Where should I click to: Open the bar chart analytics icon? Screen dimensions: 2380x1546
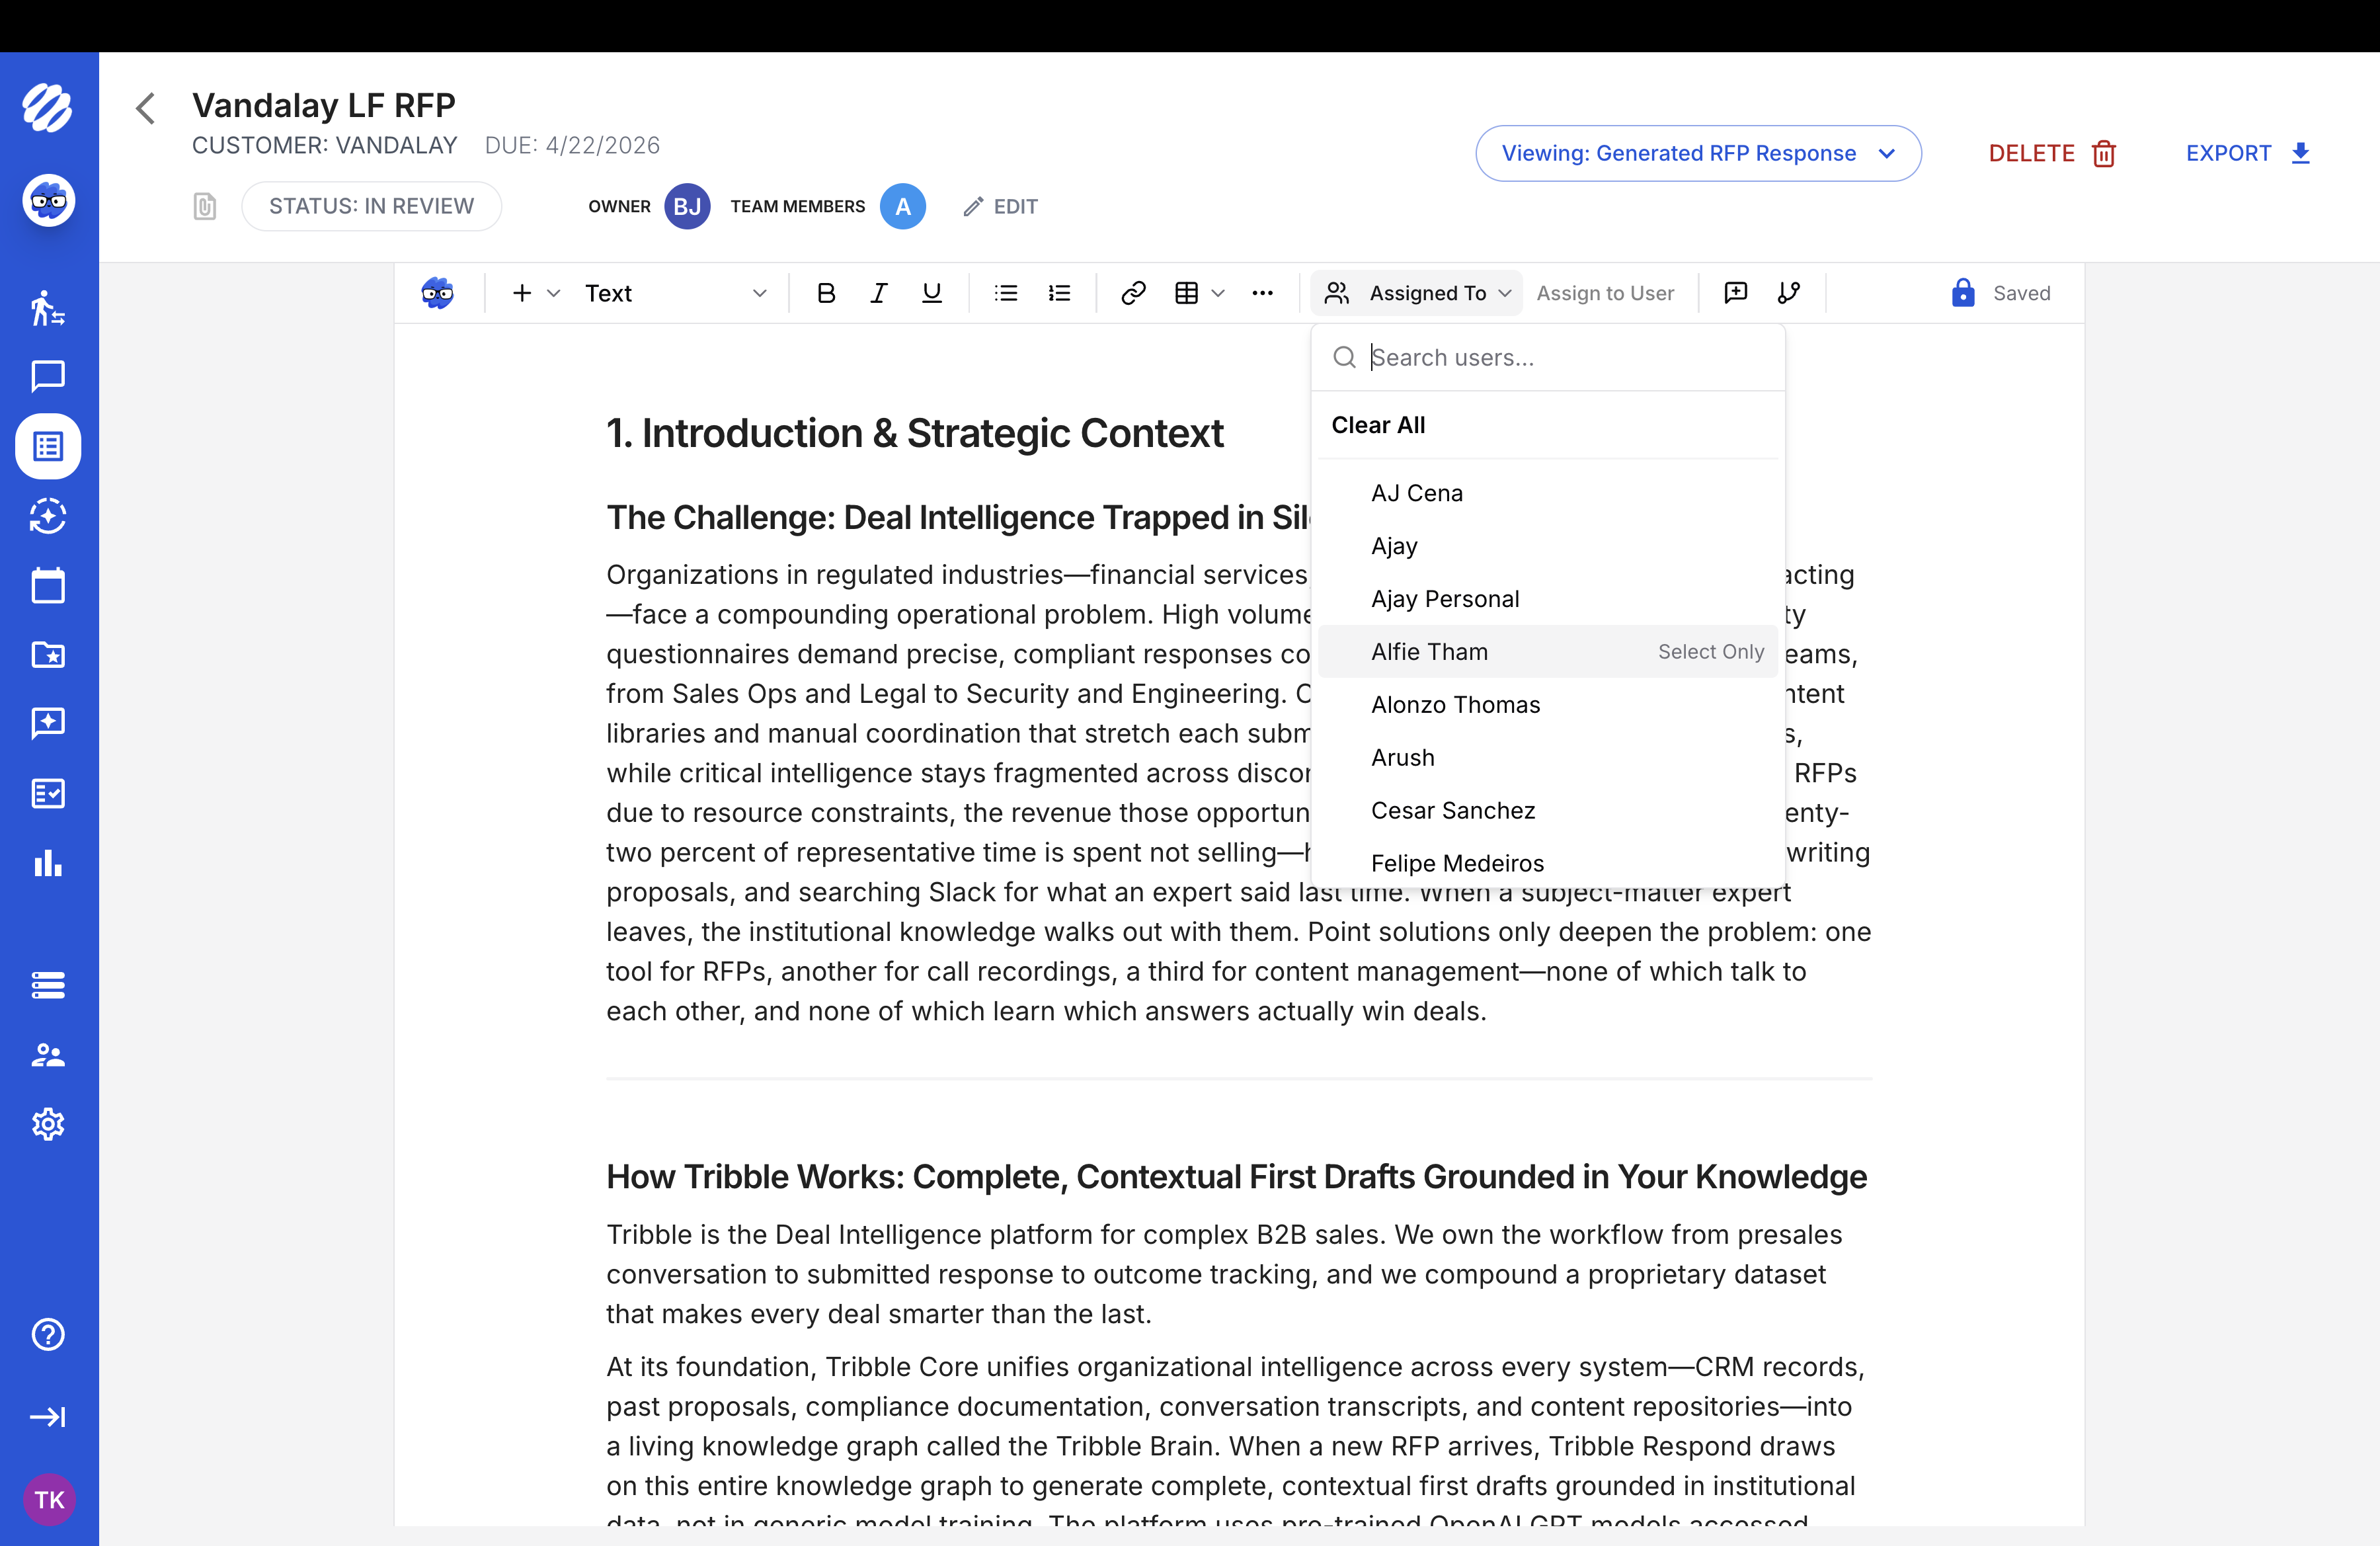pos(48,863)
